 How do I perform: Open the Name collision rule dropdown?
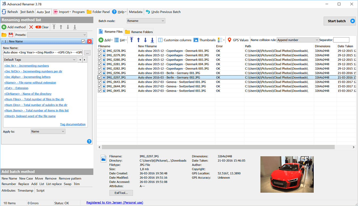(x=298, y=40)
